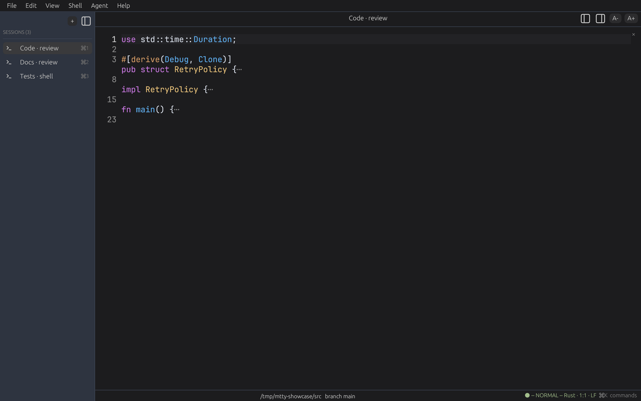Expand folded impl RetryPolicy block ellipsis
Viewport: 641px width, 401px height.
click(210, 89)
